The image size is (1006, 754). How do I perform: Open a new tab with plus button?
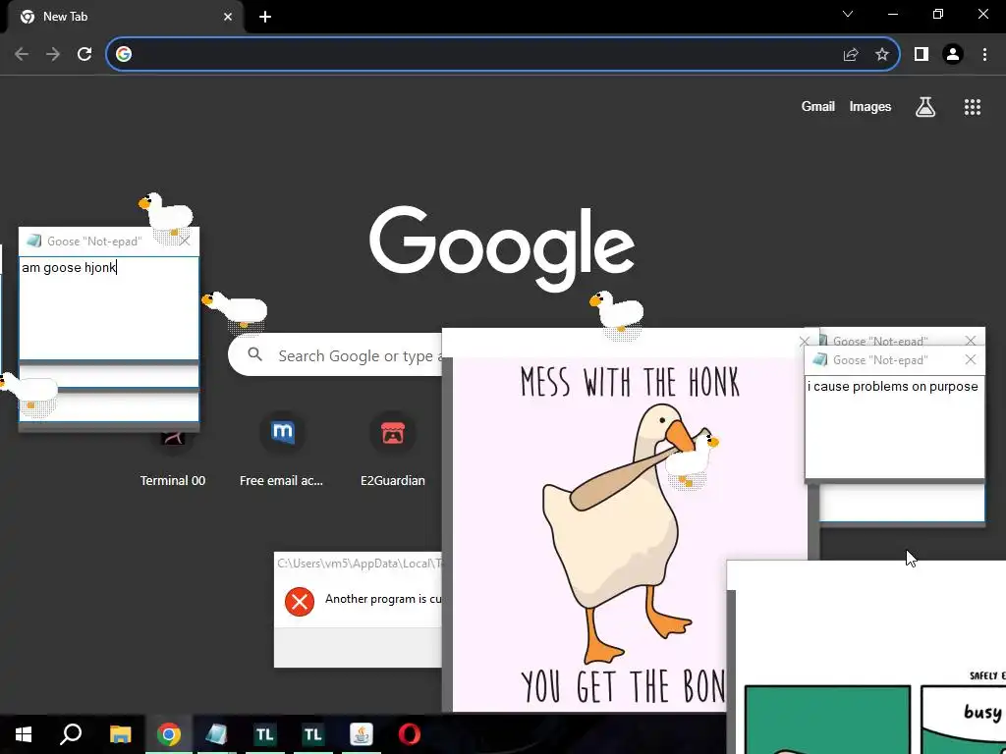[x=265, y=17]
